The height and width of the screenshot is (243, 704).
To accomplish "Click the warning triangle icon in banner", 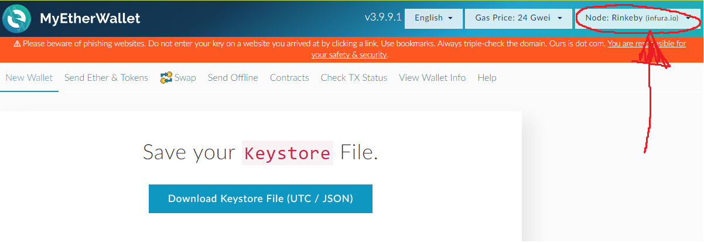I will tap(17, 44).
